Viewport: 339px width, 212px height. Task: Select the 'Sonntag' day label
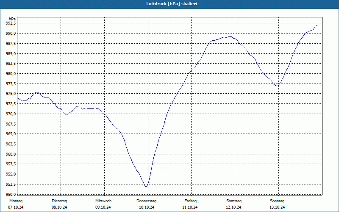tap(277, 201)
